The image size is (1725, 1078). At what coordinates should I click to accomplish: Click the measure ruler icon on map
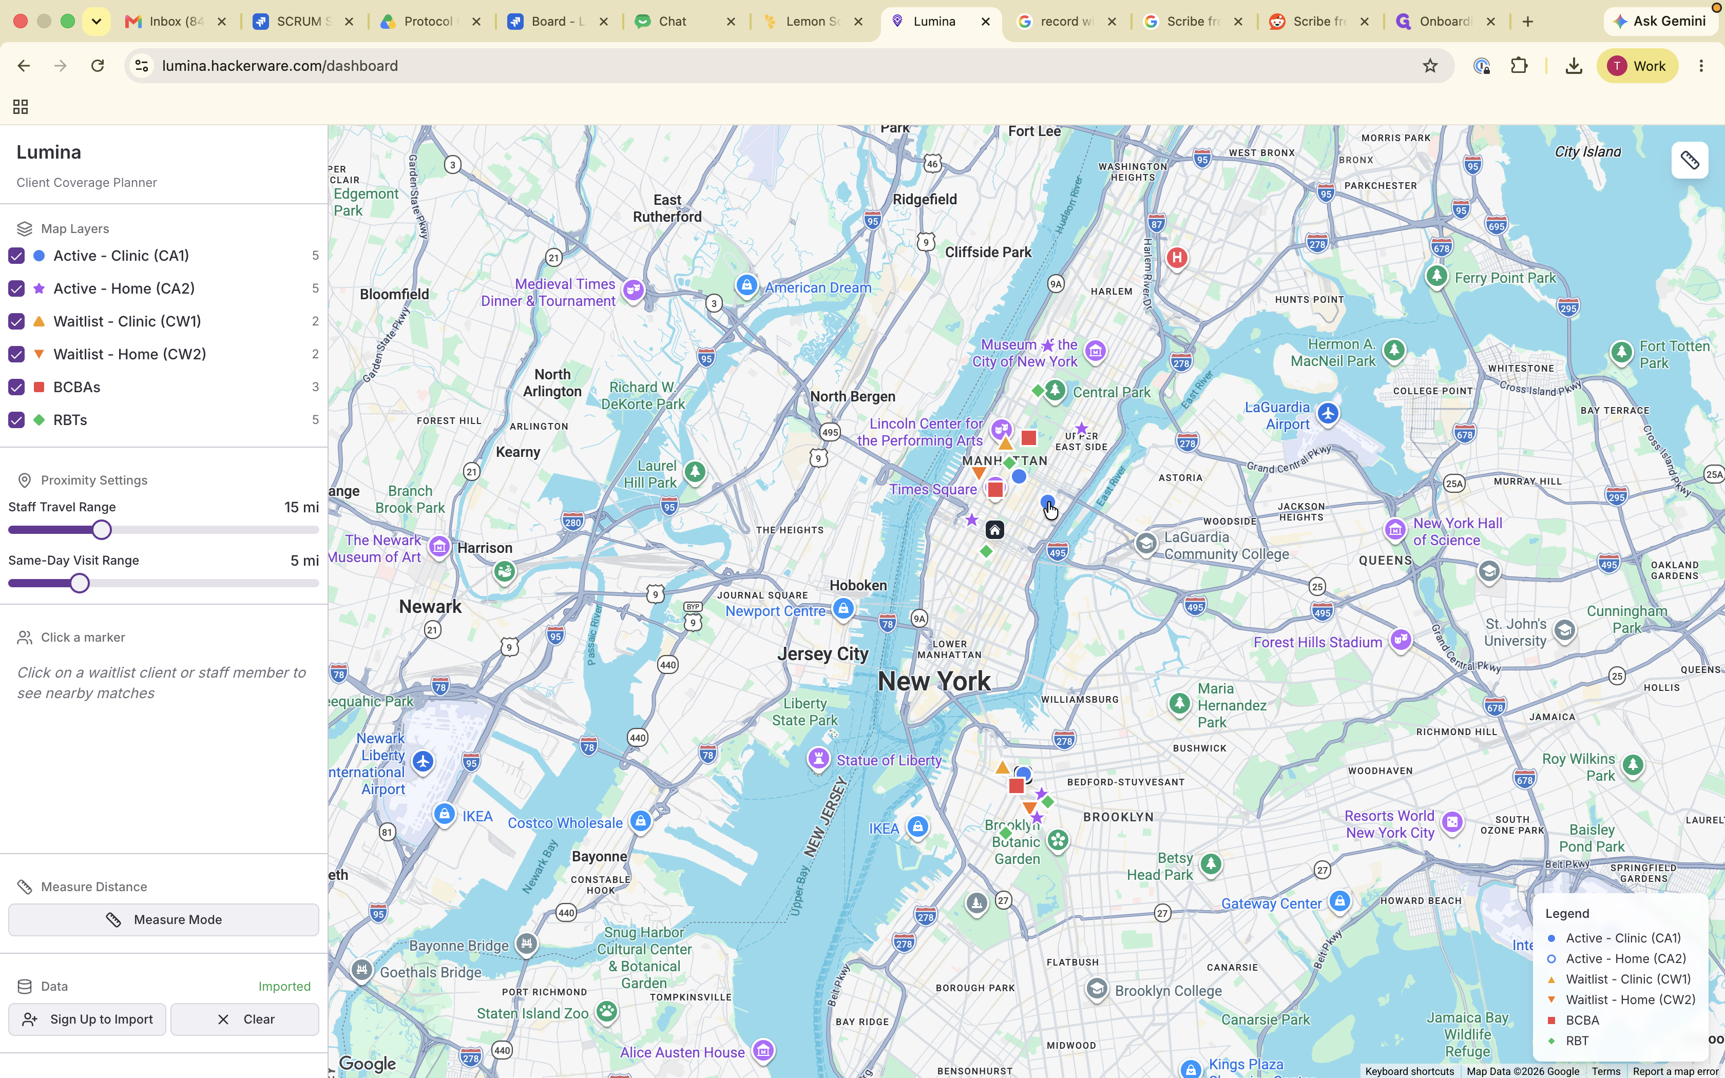[x=1690, y=160]
